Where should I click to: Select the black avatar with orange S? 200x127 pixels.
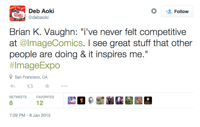[x=81, y=100]
